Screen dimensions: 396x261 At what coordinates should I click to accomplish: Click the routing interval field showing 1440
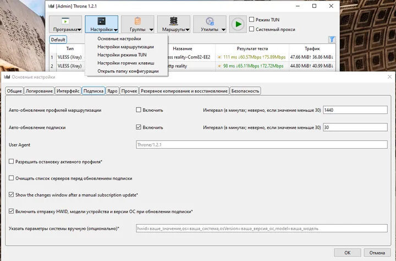click(355, 110)
